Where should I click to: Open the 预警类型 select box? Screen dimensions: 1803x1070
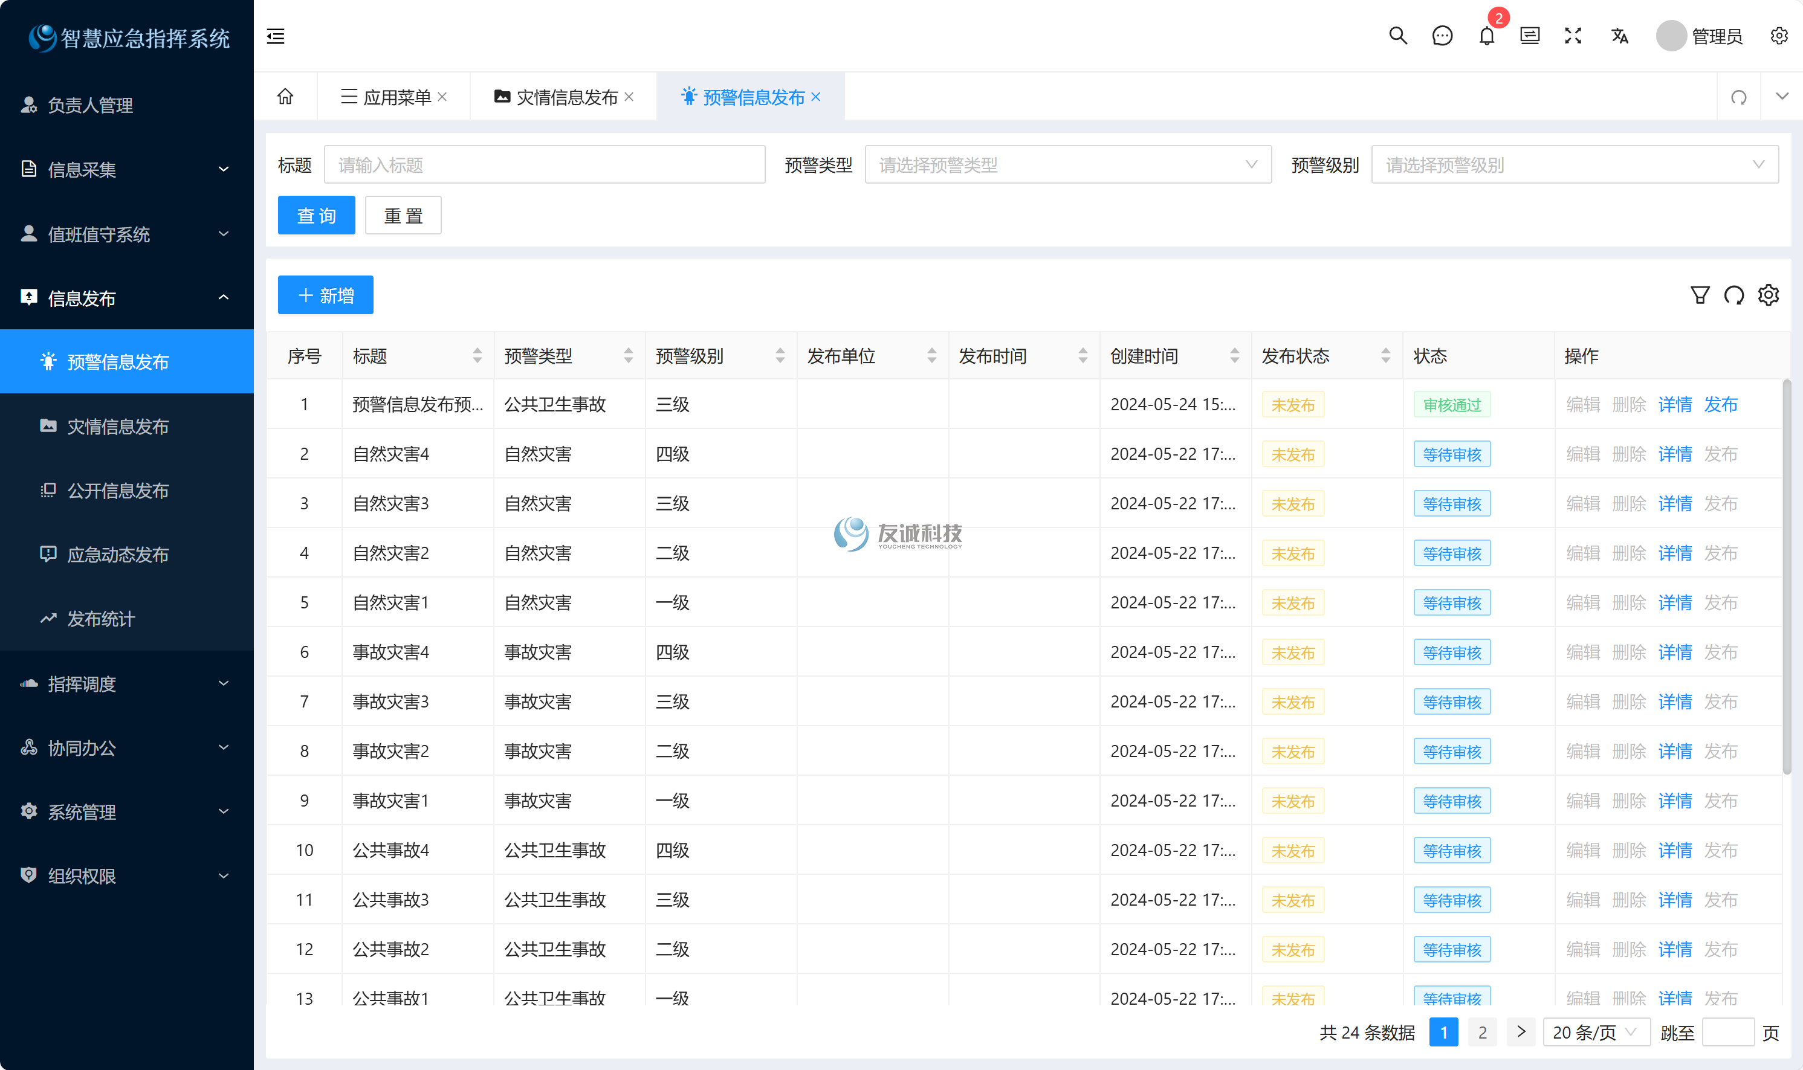click(1067, 165)
